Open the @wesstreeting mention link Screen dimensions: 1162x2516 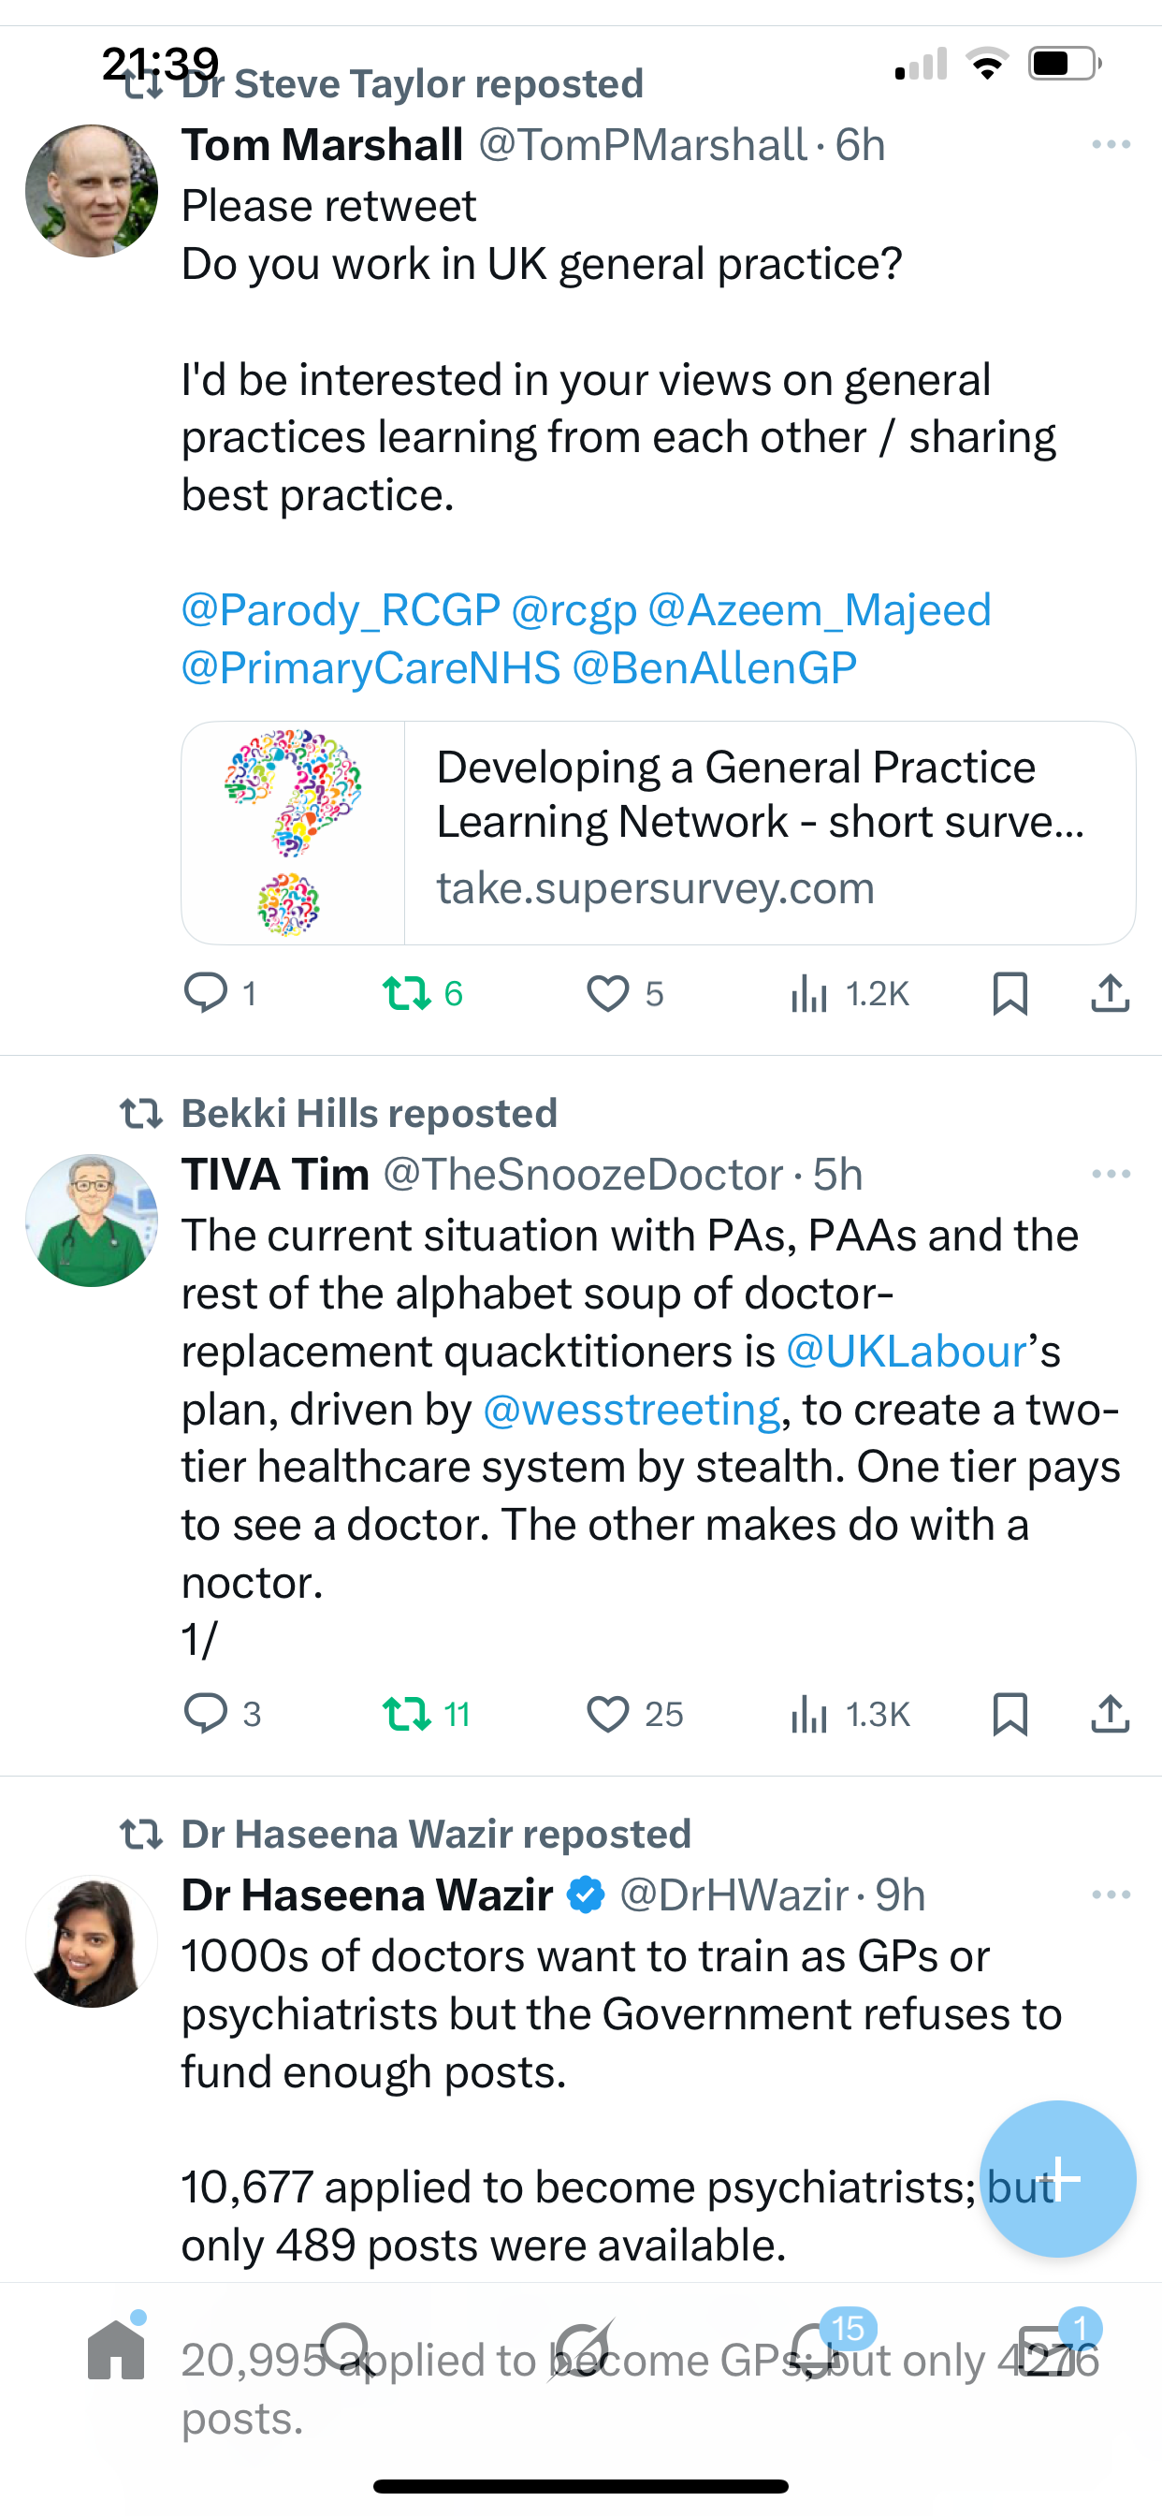(x=632, y=1410)
